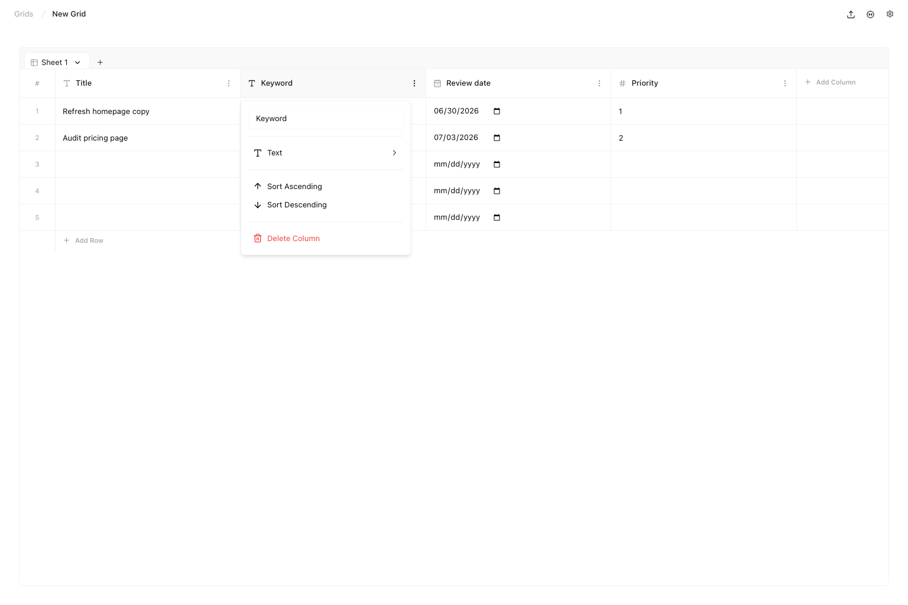Select Priority cell with value 2
This screenshot has width=908, height=605.
[x=703, y=138]
